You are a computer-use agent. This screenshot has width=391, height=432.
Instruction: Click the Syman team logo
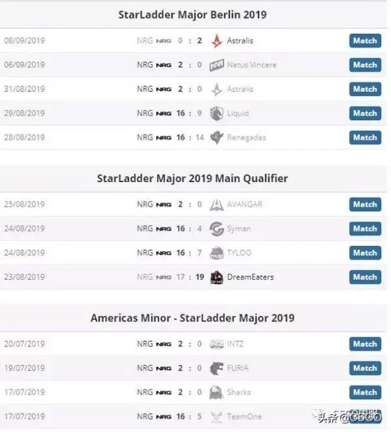[x=216, y=228]
